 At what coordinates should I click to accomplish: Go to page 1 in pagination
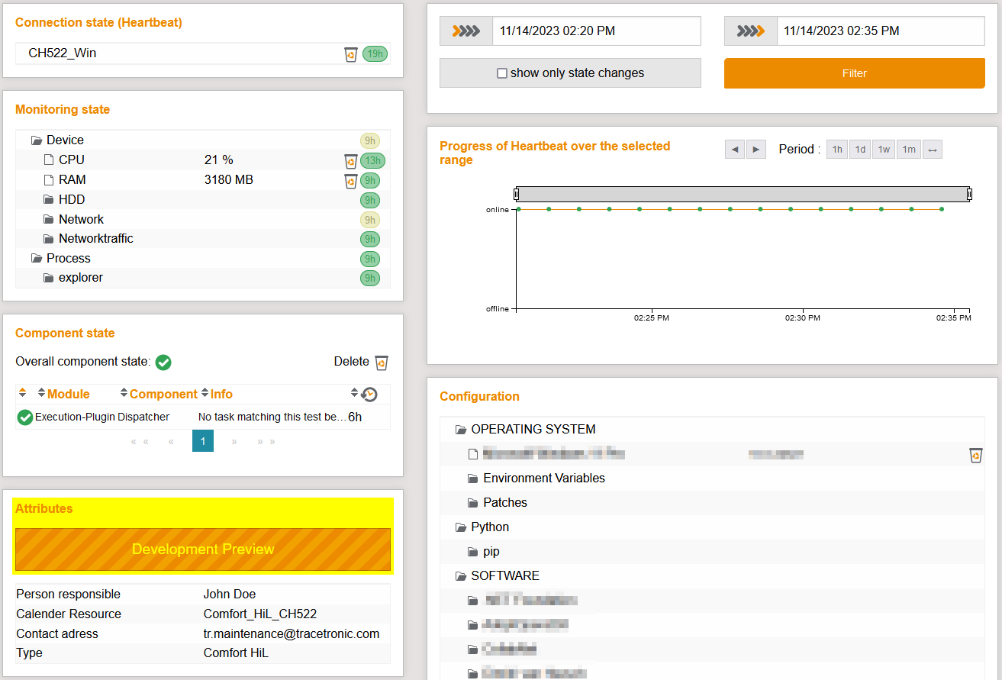[x=203, y=441]
